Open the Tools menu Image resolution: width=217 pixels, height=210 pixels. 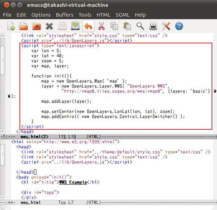coord(85,15)
